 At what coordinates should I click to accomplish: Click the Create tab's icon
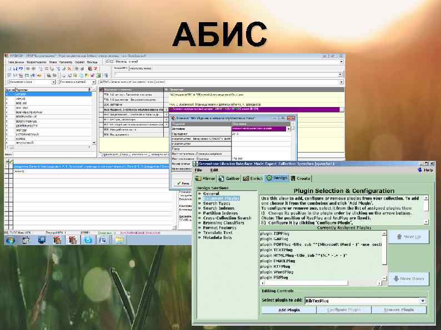point(293,179)
